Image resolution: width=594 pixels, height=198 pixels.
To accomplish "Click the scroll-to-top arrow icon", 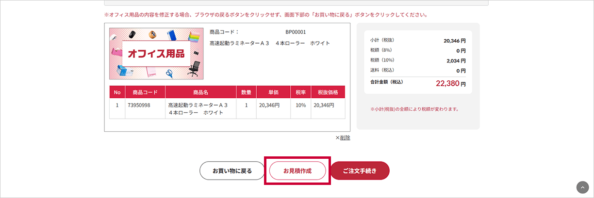I will click(582, 187).
